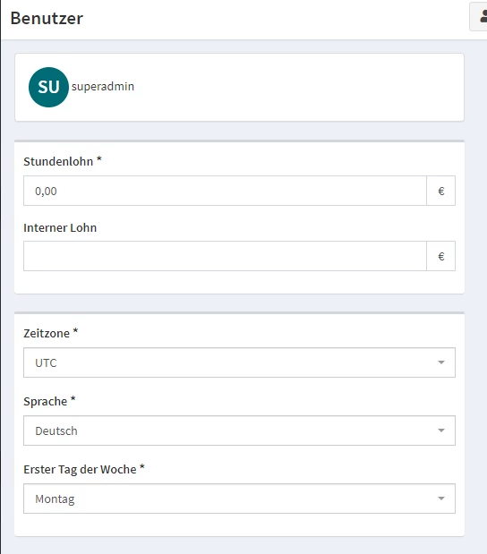Click the Erster Tag der Woche arrow
Viewport: 487px width, 554px height.
click(441, 499)
